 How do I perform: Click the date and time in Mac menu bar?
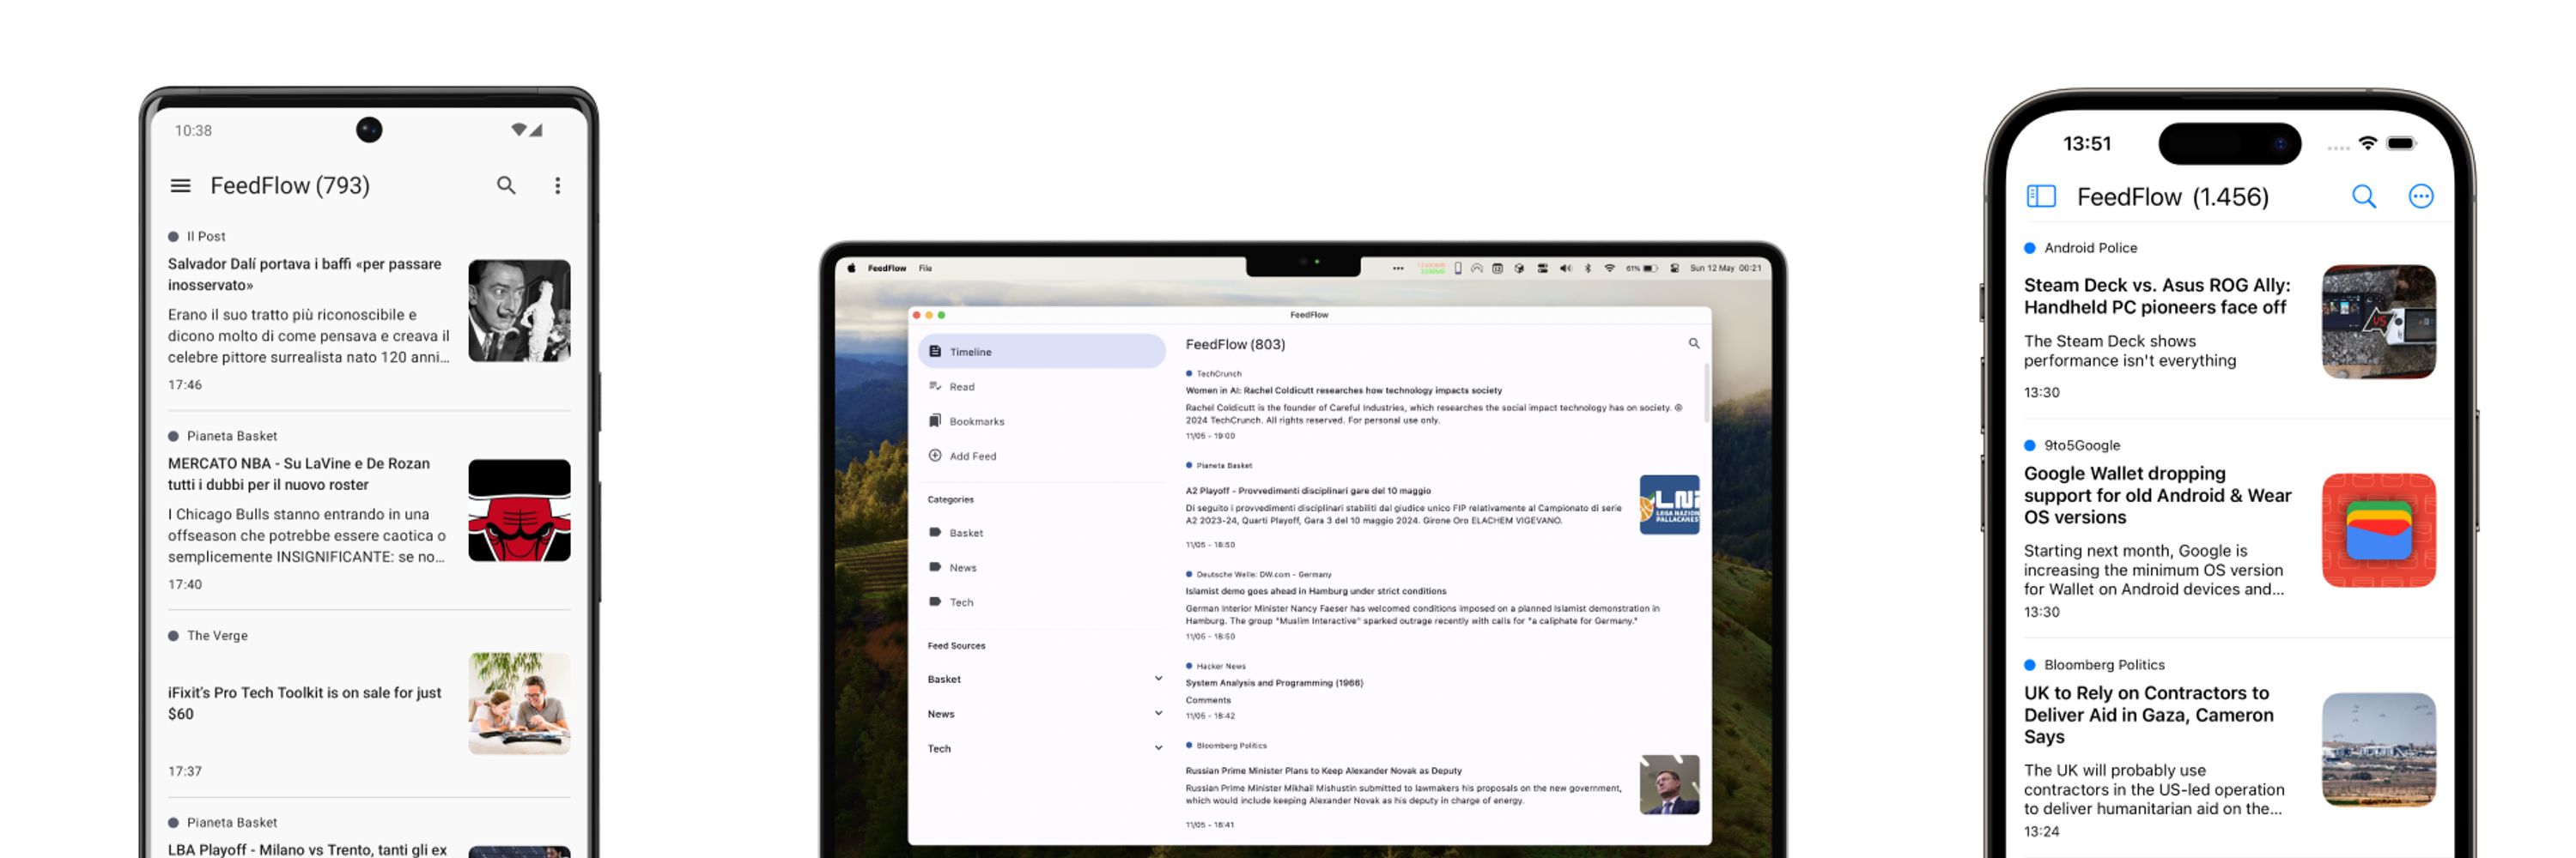tap(1726, 269)
